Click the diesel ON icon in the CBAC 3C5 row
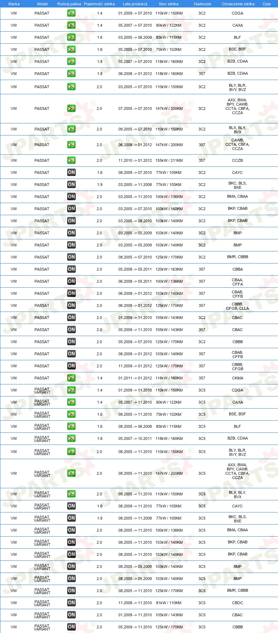The width and height of the screenshot is (278, 633). coord(71,615)
